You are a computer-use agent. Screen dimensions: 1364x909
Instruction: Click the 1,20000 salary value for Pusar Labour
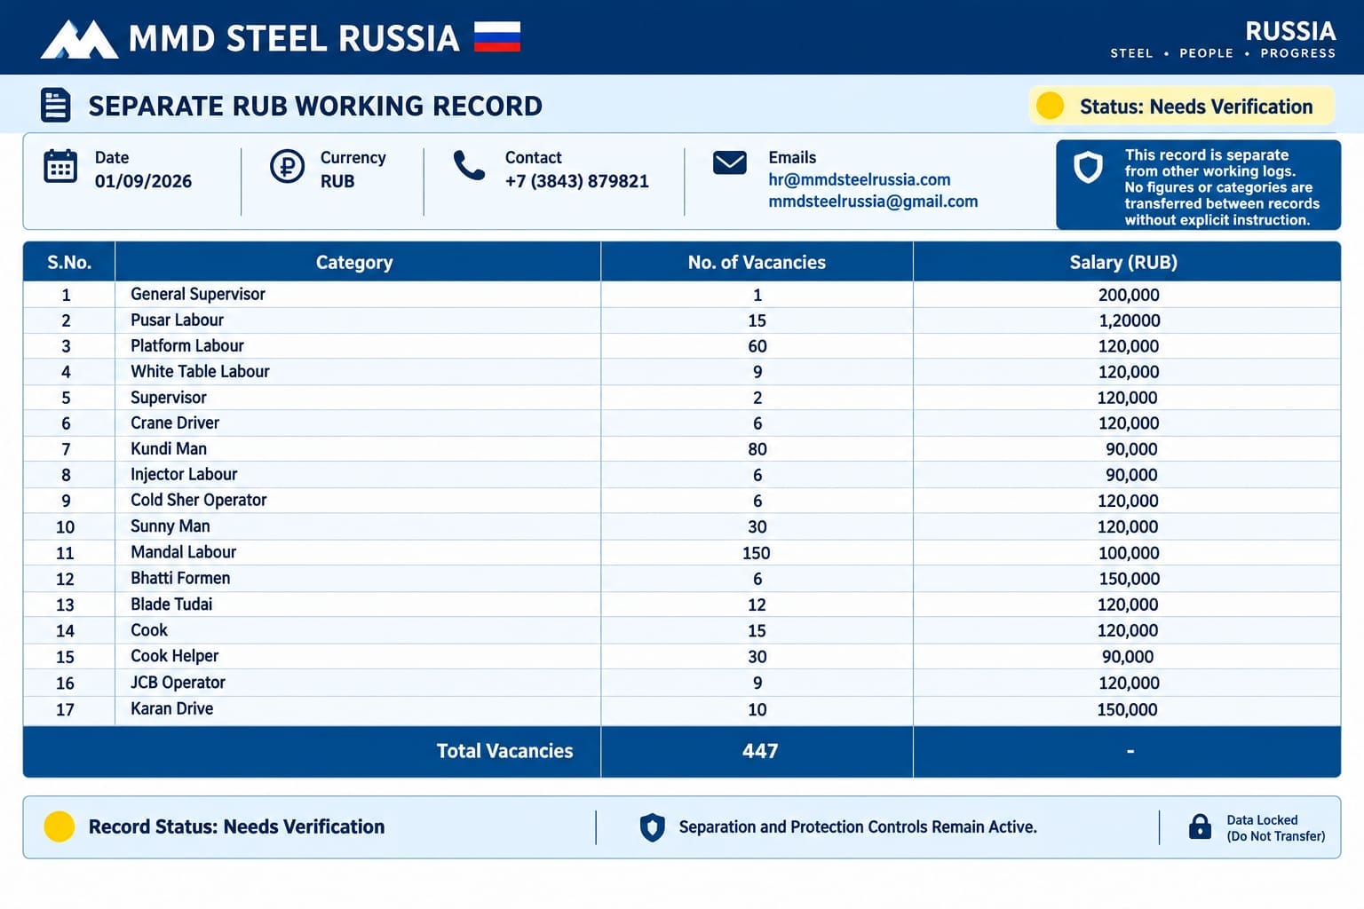tap(1130, 320)
